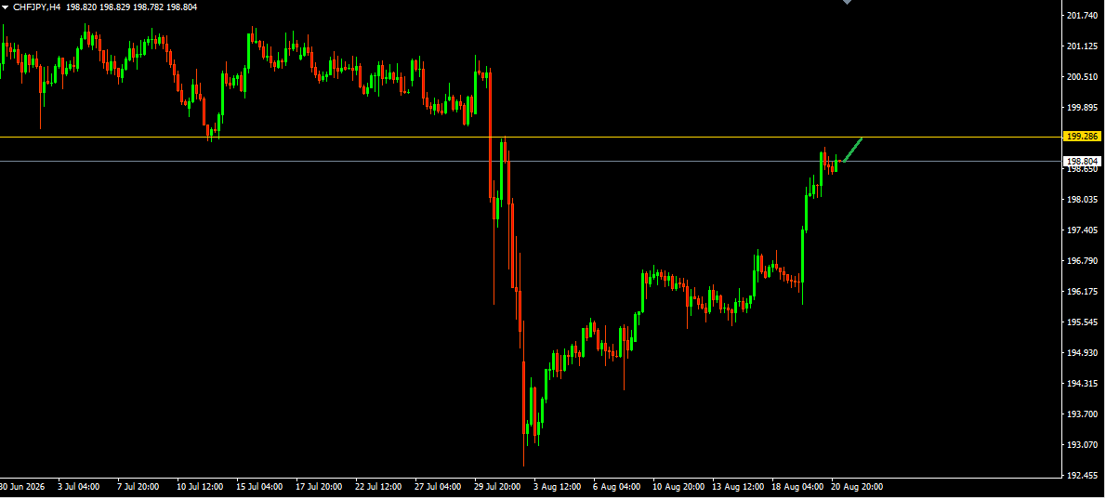Click the 192.455 price axis label
The width and height of the screenshot is (1106, 499).
[1084, 475]
